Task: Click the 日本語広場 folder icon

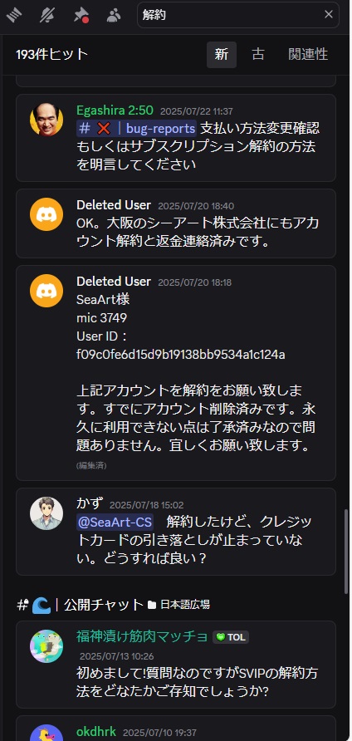Action: 152,605
